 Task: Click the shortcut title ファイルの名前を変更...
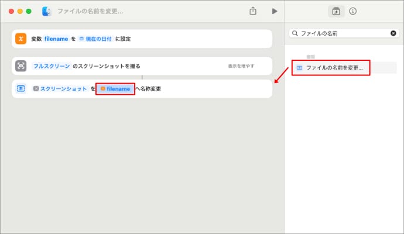90,11
